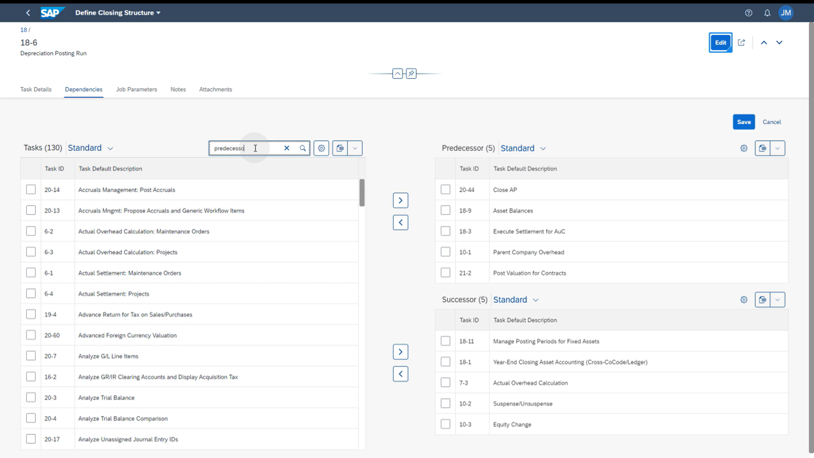Trigger the search with the magnifier icon
This screenshot has height=458, width=814.
click(303, 148)
